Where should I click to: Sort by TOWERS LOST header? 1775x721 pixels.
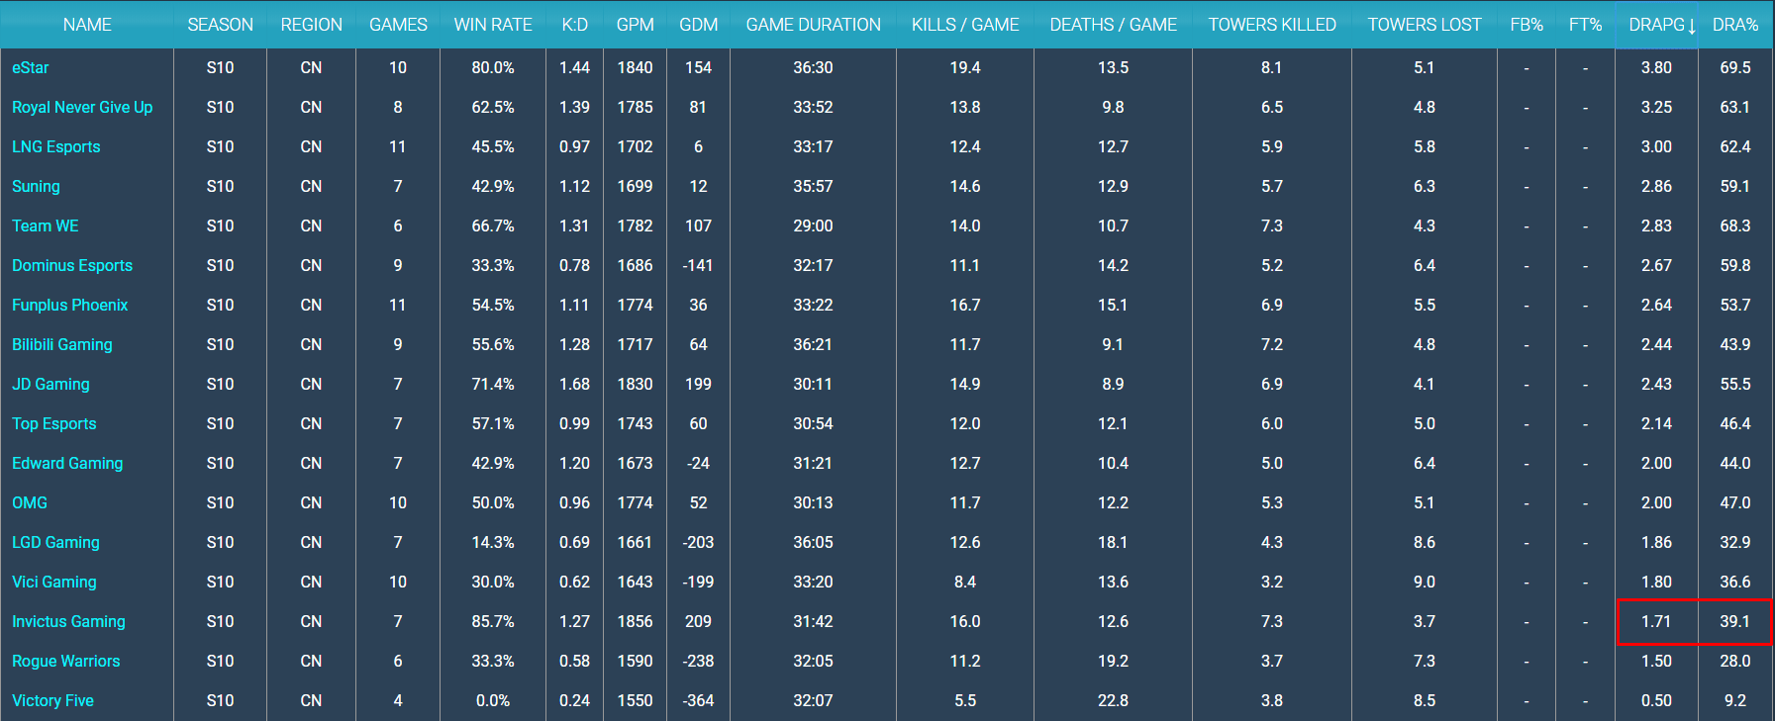click(1425, 25)
